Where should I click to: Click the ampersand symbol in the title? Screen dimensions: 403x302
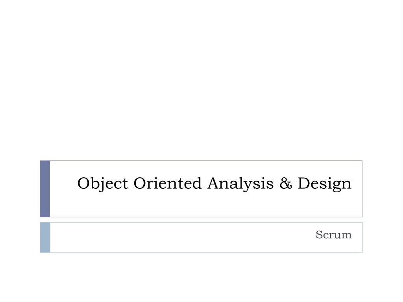pos(286,183)
